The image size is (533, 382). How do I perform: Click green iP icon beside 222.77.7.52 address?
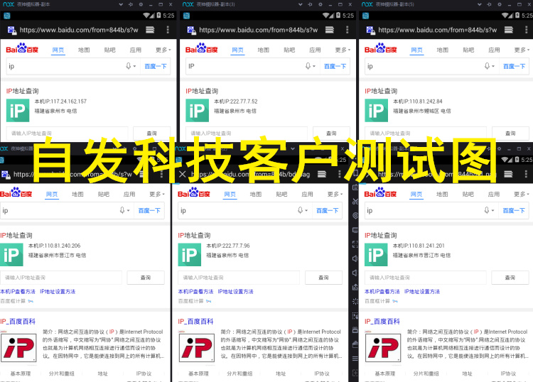coord(197,110)
